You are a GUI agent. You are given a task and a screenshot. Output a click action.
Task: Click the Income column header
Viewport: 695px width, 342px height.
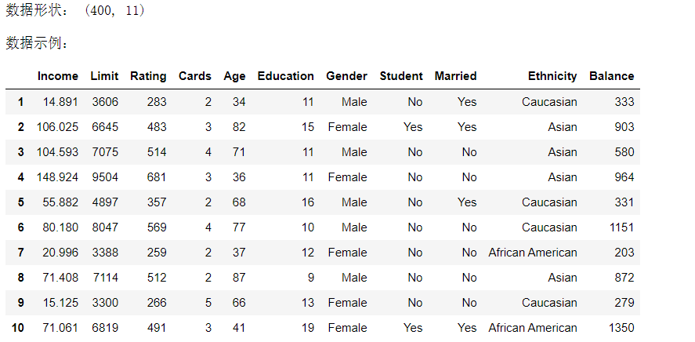pyautogui.click(x=58, y=76)
